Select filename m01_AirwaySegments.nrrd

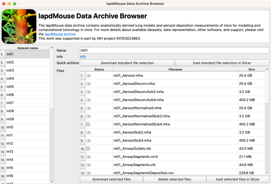click(175, 157)
